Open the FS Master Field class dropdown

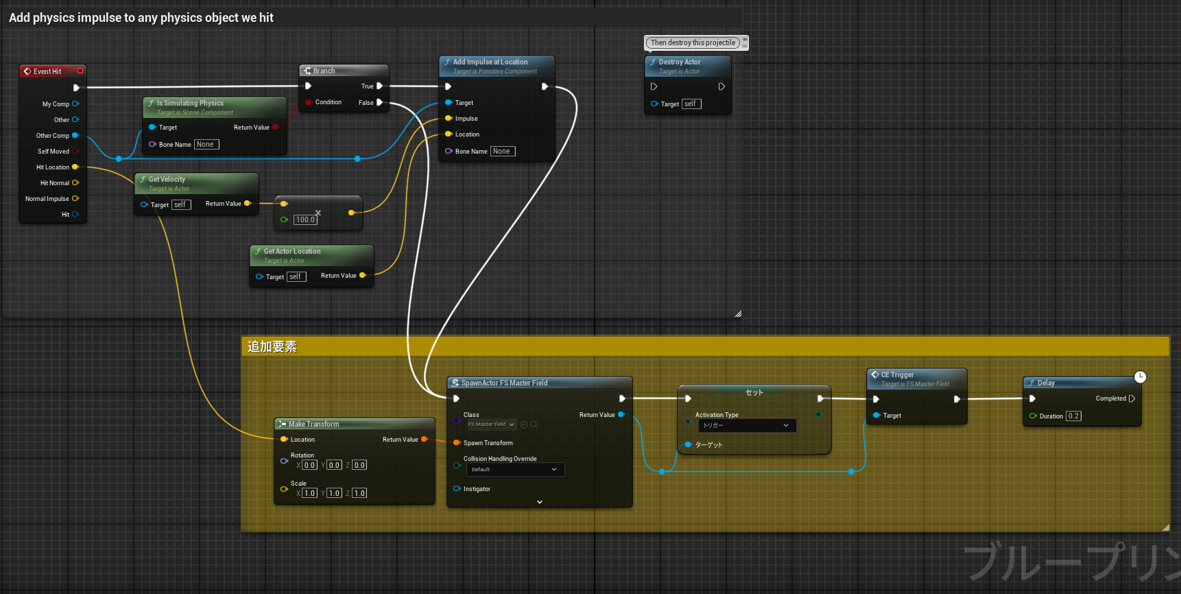[491, 425]
